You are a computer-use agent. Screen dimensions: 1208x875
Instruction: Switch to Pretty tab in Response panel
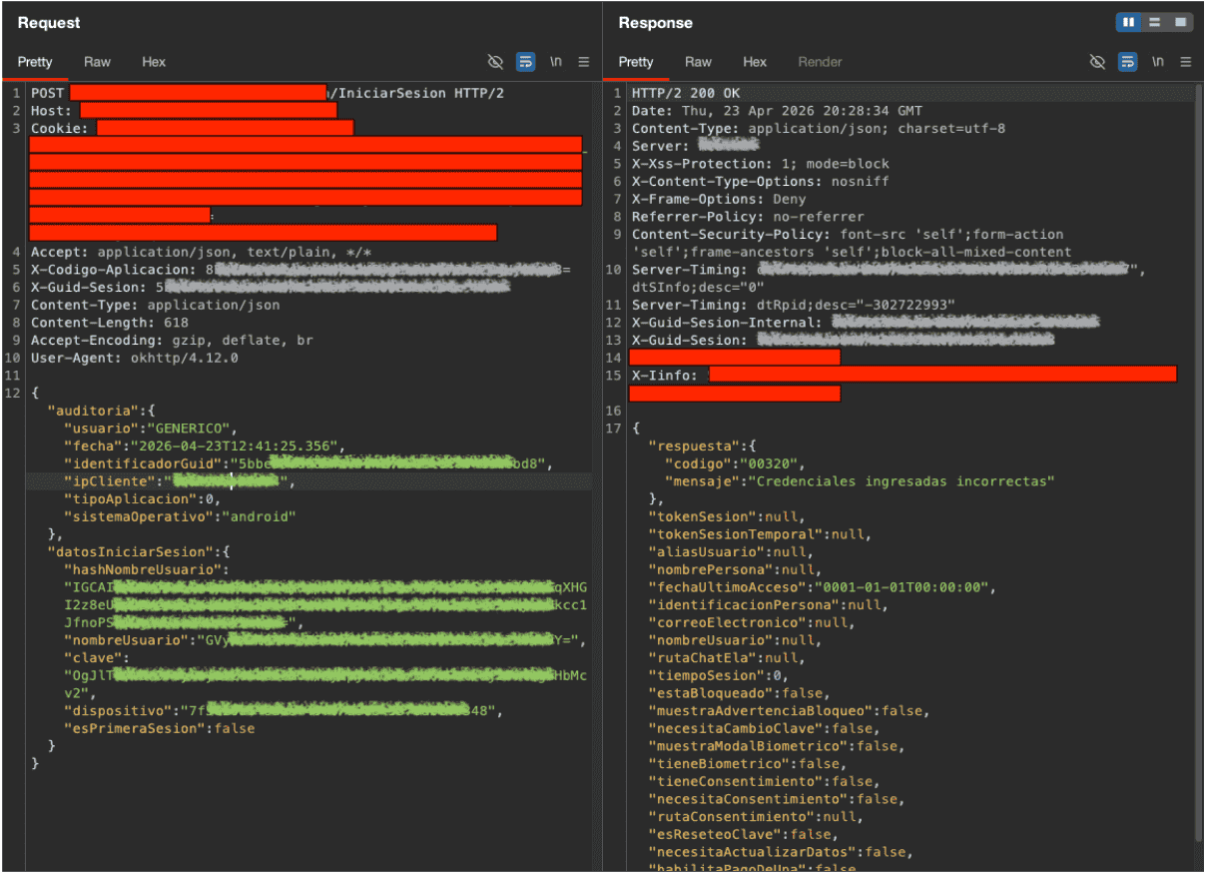(636, 62)
